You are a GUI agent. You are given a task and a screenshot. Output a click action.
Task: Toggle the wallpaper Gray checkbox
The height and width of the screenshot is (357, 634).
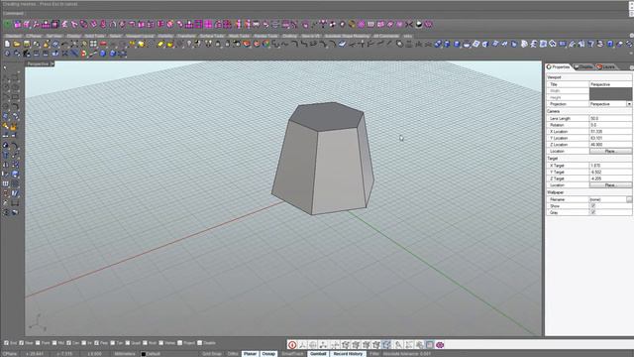click(593, 212)
